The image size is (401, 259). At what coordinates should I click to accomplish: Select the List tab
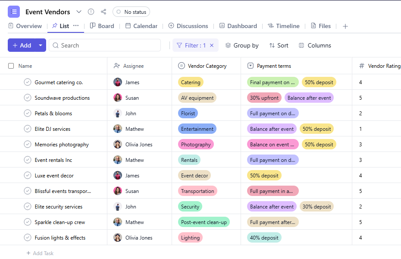pos(61,26)
